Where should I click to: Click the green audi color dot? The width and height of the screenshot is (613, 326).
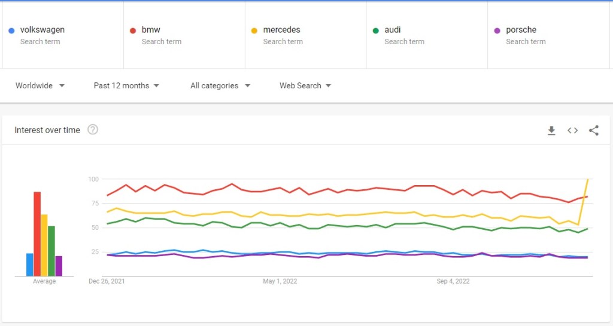coord(376,30)
